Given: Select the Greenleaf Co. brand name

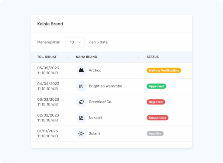Looking at the screenshot, I should [100, 102].
